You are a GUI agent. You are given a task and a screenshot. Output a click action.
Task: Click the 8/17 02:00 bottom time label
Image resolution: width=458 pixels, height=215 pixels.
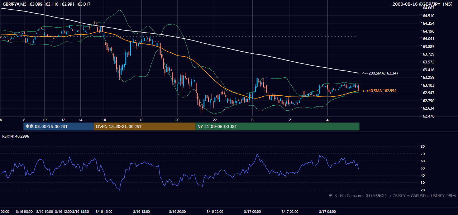click(290, 212)
